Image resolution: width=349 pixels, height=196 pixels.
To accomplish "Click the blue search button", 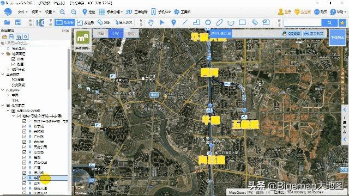I will 329,22.
